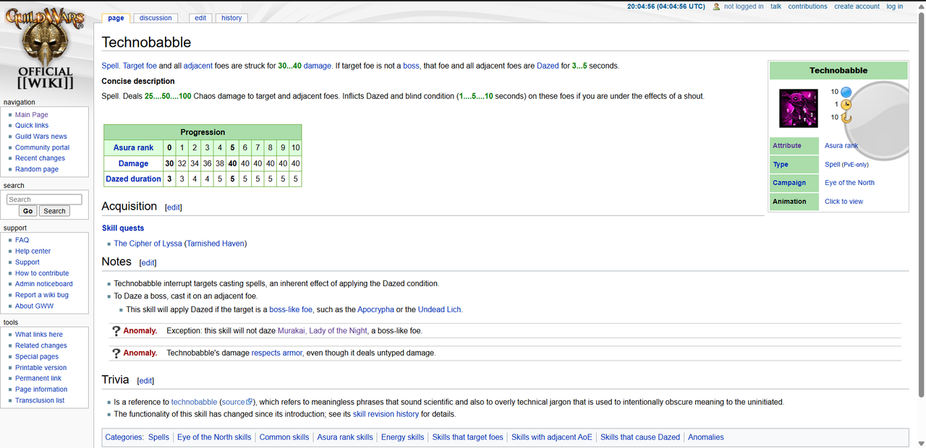
Task: Click the user icon beside 'not logged in'
Action: [x=716, y=7]
